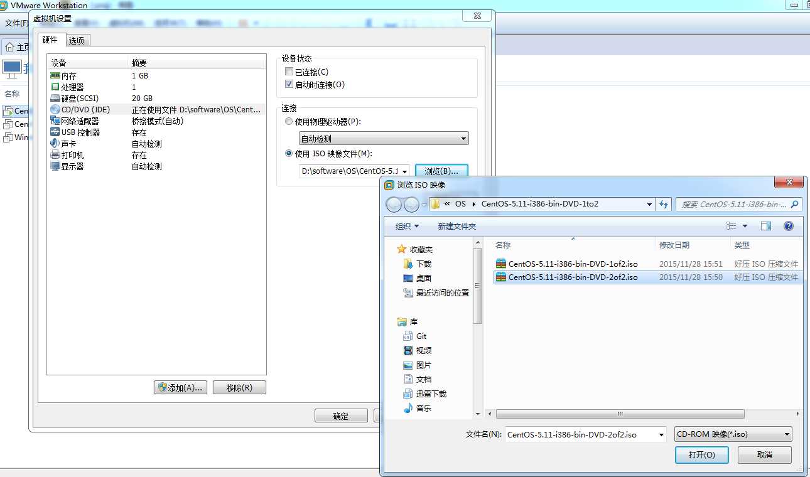Click the archive icon of DVD-2of2.iso
This screenshot has width=810, height=477.
500,277
